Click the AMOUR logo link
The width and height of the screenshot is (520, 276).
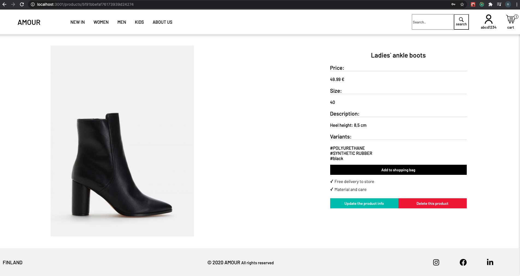[29, 22]
